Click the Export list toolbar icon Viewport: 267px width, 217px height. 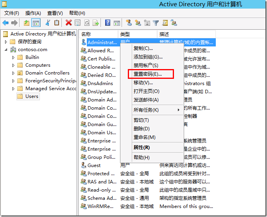click(96, 23)
